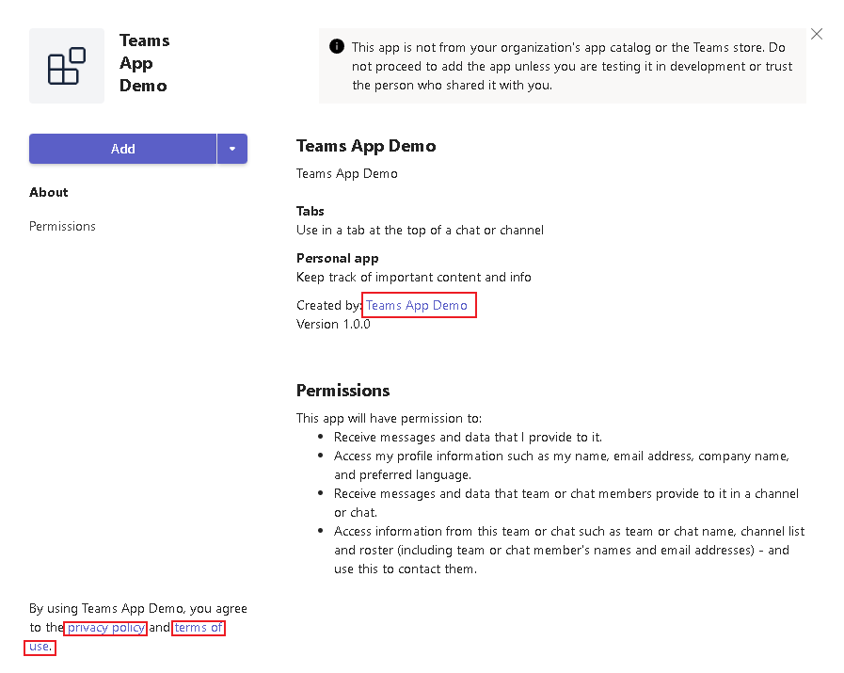This screenshot has width=844, height=673.
Task: Click the Personal app capability label
Action: coord(337,258)
